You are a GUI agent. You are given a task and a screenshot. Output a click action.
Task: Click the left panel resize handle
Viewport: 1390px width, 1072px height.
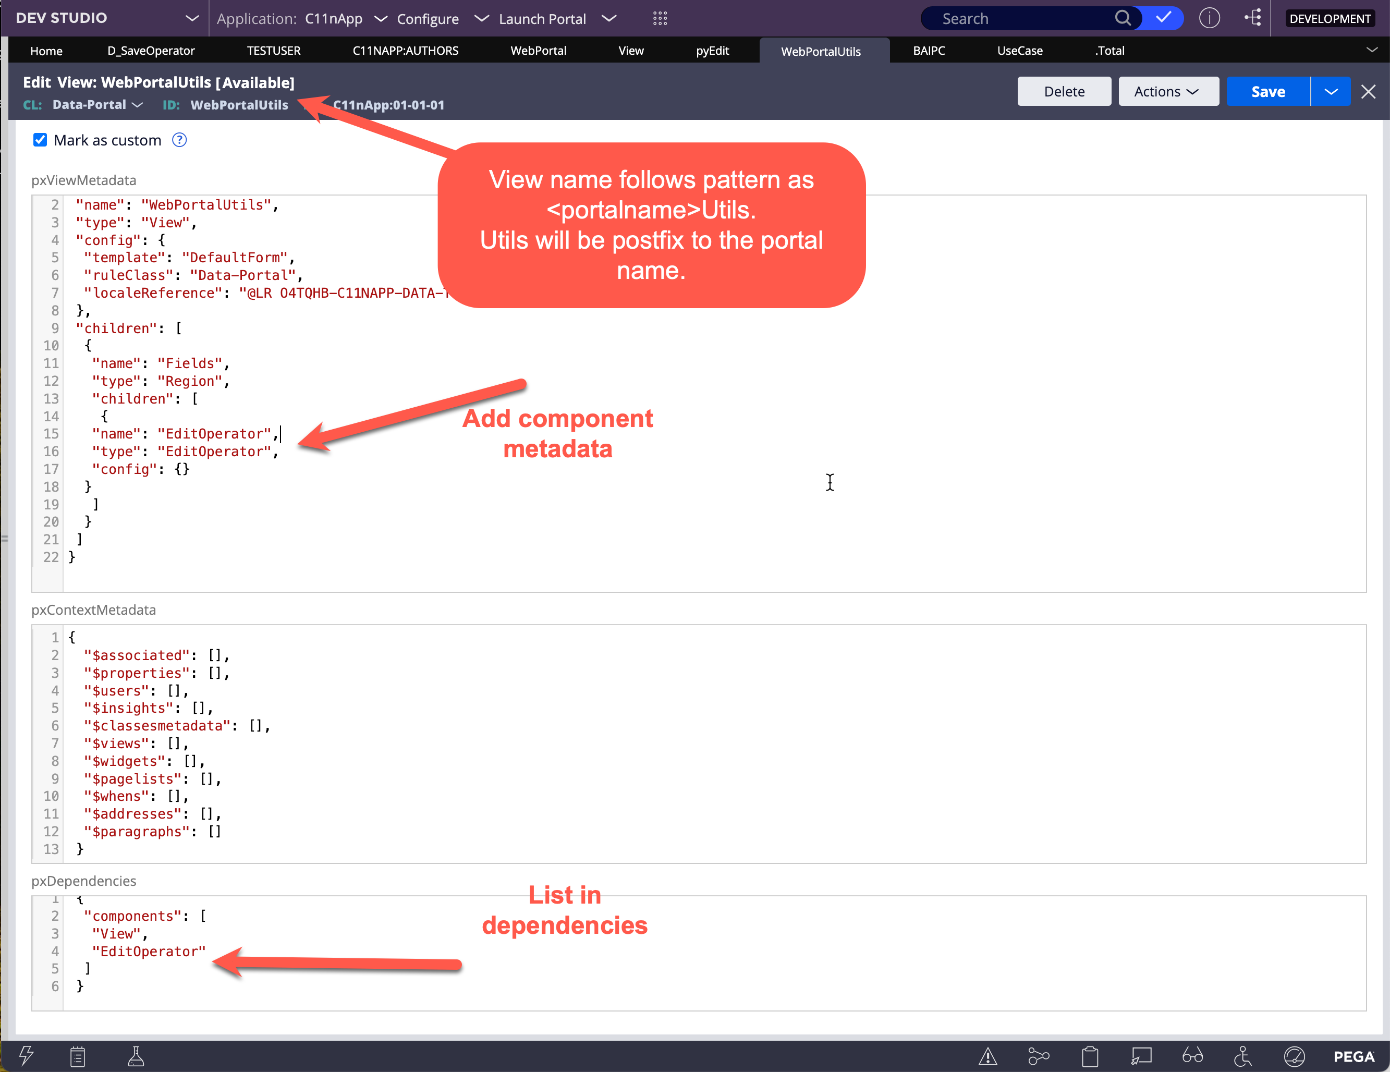(5, 539)
